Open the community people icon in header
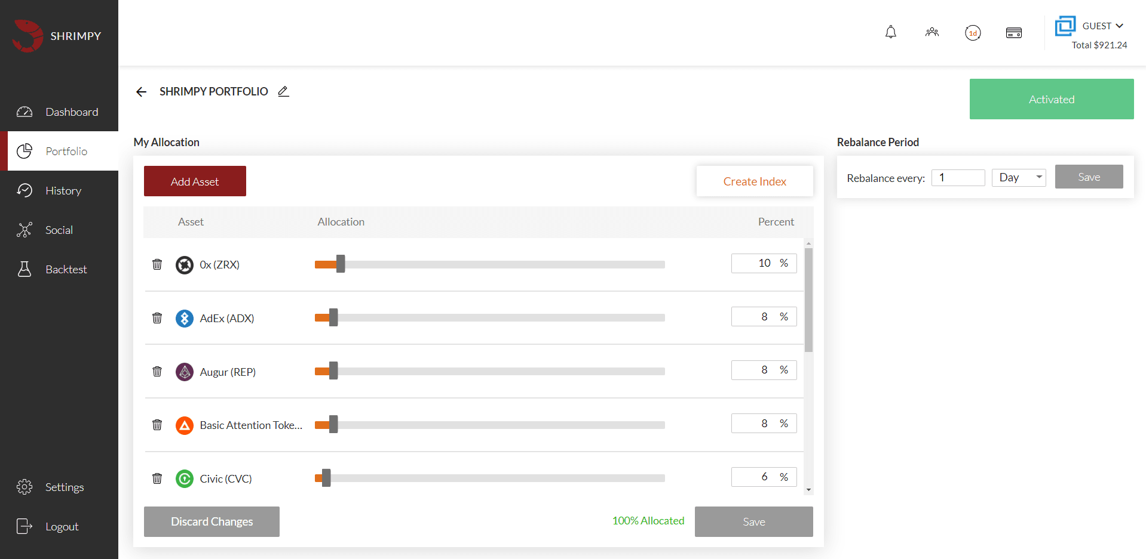The width and height of the screenshot is (1146, 559). 932,32
